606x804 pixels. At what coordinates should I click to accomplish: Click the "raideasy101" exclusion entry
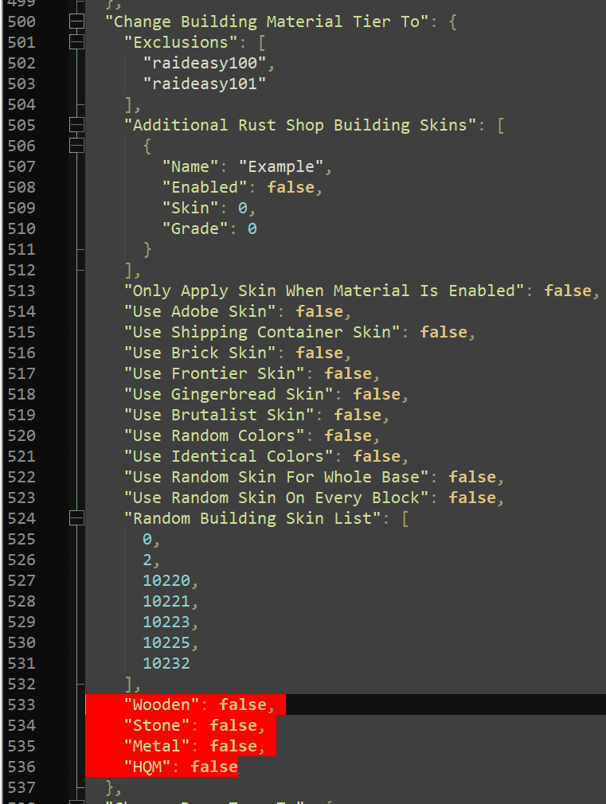204,84
